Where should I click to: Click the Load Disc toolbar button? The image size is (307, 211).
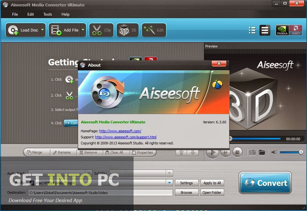tap(23, 30)
